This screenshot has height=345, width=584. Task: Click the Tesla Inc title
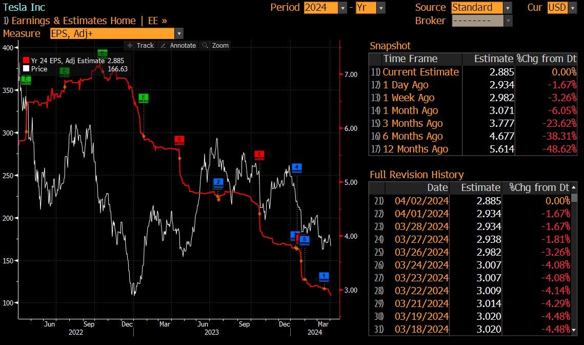[24, 7]
